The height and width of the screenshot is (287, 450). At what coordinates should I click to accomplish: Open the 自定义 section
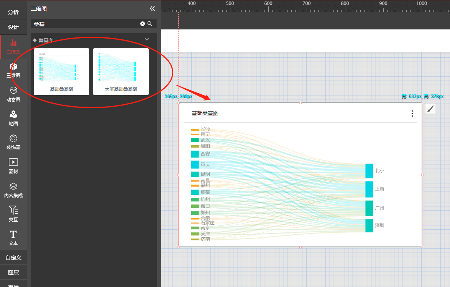(13, 258)
